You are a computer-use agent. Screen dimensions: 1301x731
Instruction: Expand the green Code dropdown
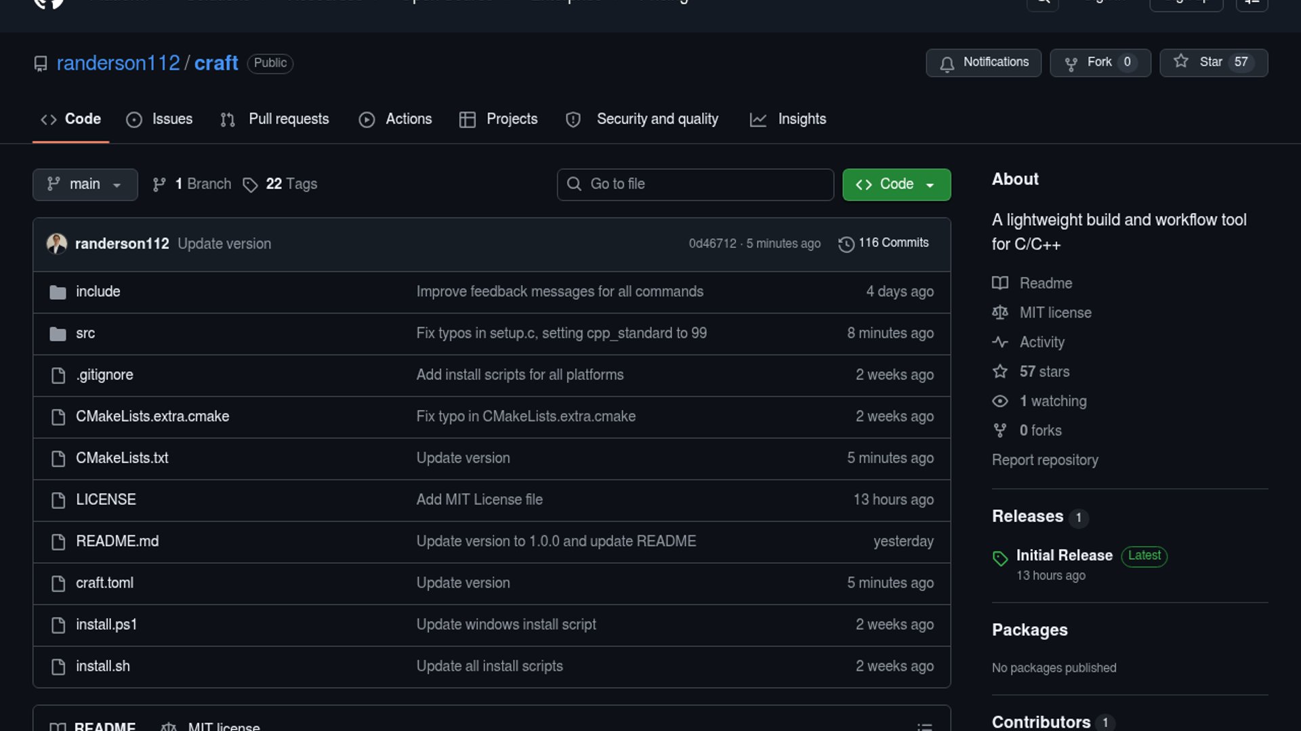click(x=896, y=185)
